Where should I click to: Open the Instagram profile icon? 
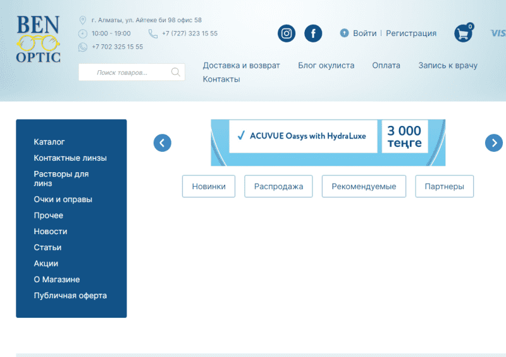tap(287, 34)
